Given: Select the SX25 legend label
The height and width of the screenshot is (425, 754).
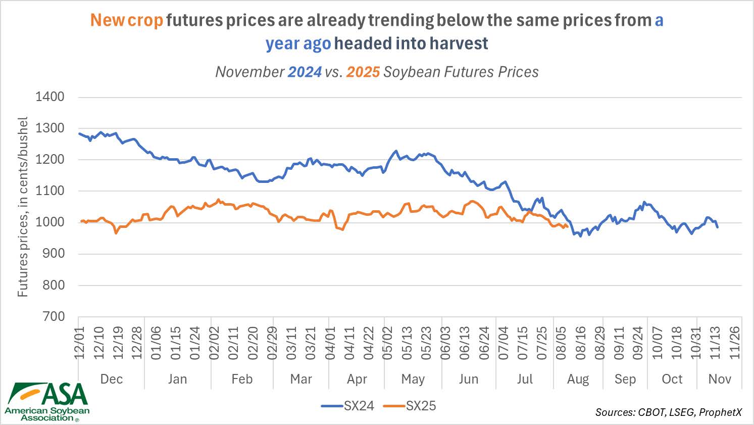Looking at the screenshot, I should pos(421,406).
